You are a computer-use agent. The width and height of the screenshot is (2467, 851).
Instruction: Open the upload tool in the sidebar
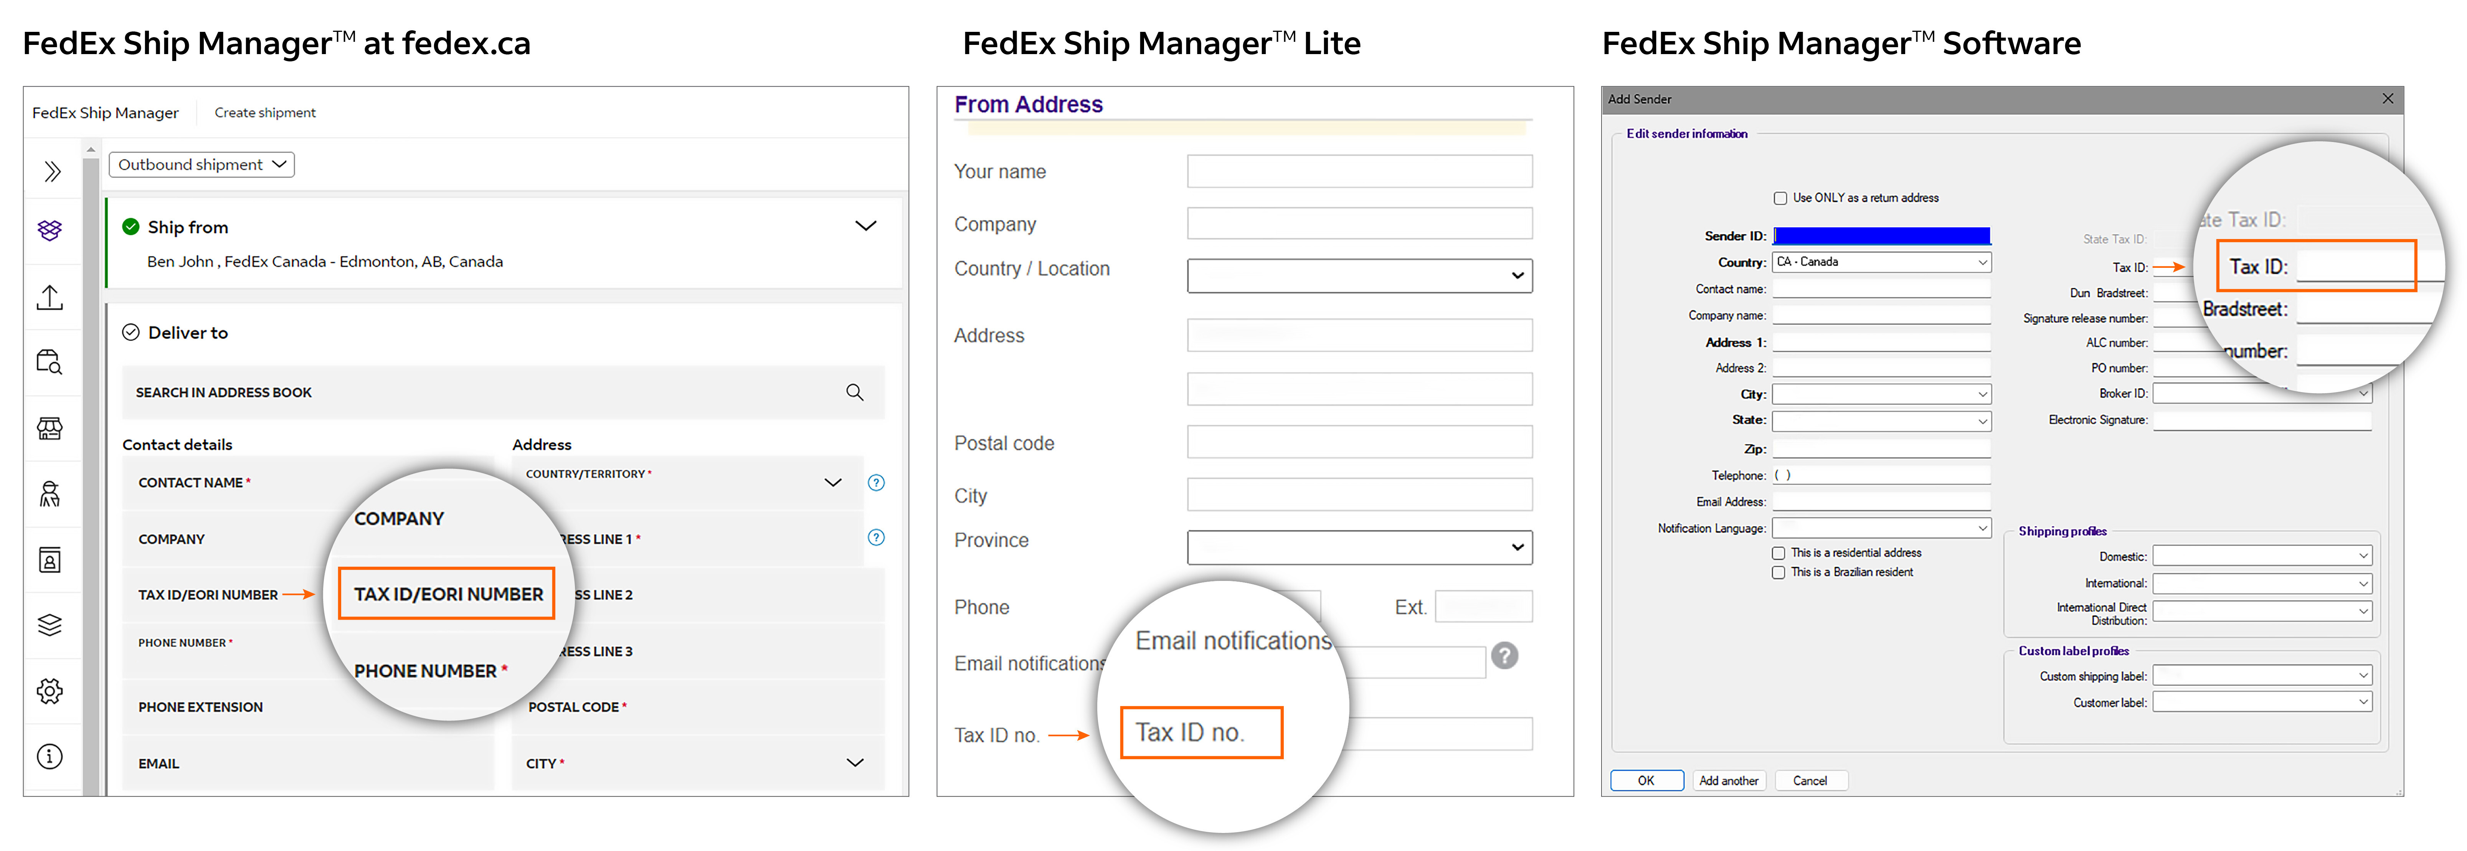tap(50, 297)
